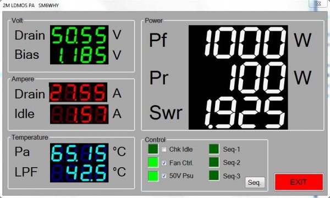Click the 50V Psu green indicator
Image resolution: width=330 pixels, height=198 pixels.
(153, 176)
